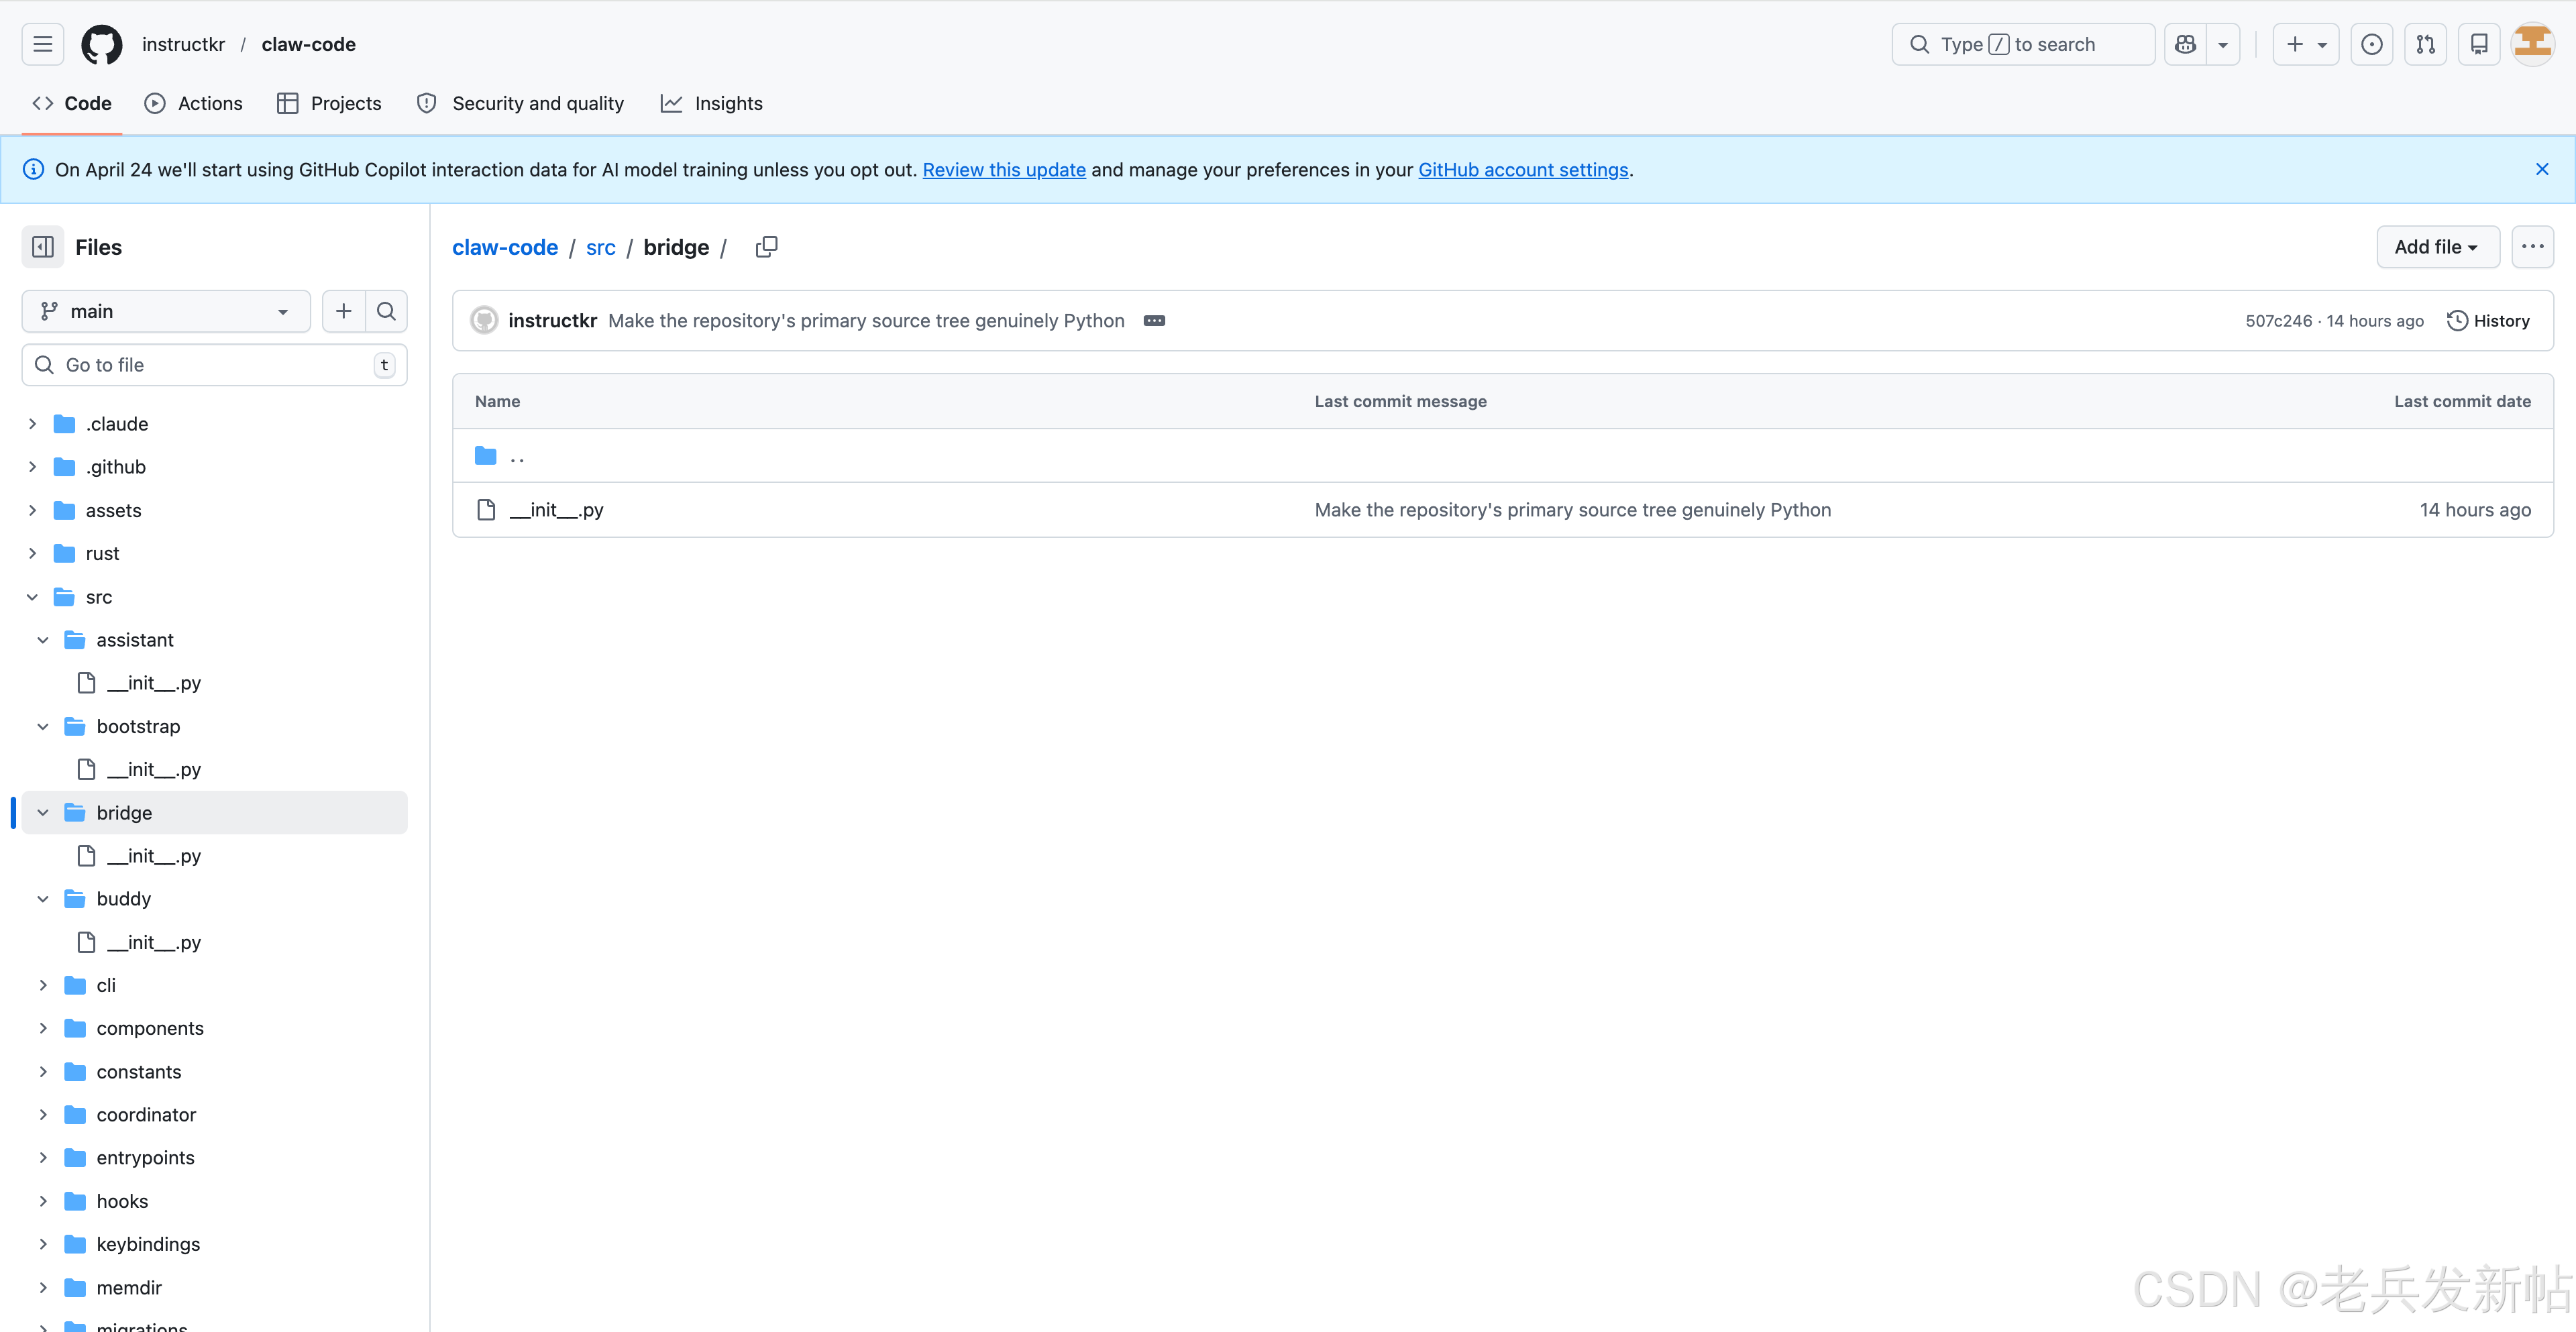The height and width of the screenshot is (1332, 2576).
Task: Dismiss the Copilot data training banner
Action: point(2541,170)
